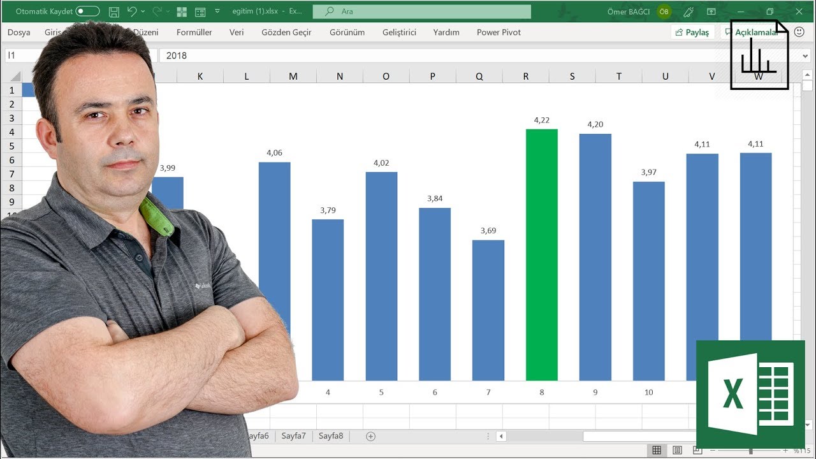816x459 pixels.
Task: Switch to Page Layout view icon
Action: tap(677, 451)
